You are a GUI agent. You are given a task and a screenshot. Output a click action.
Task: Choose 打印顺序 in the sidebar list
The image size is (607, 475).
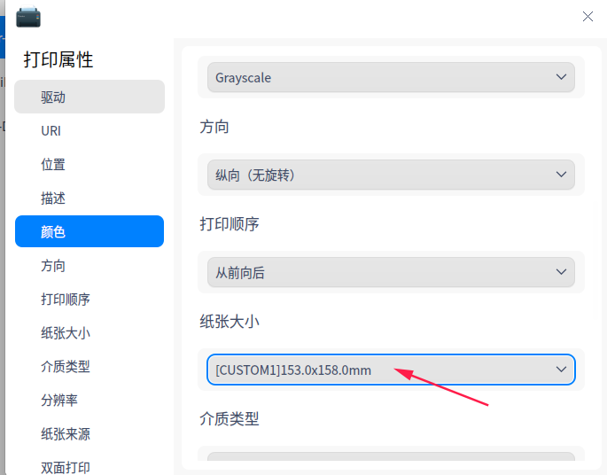[89, 300]
